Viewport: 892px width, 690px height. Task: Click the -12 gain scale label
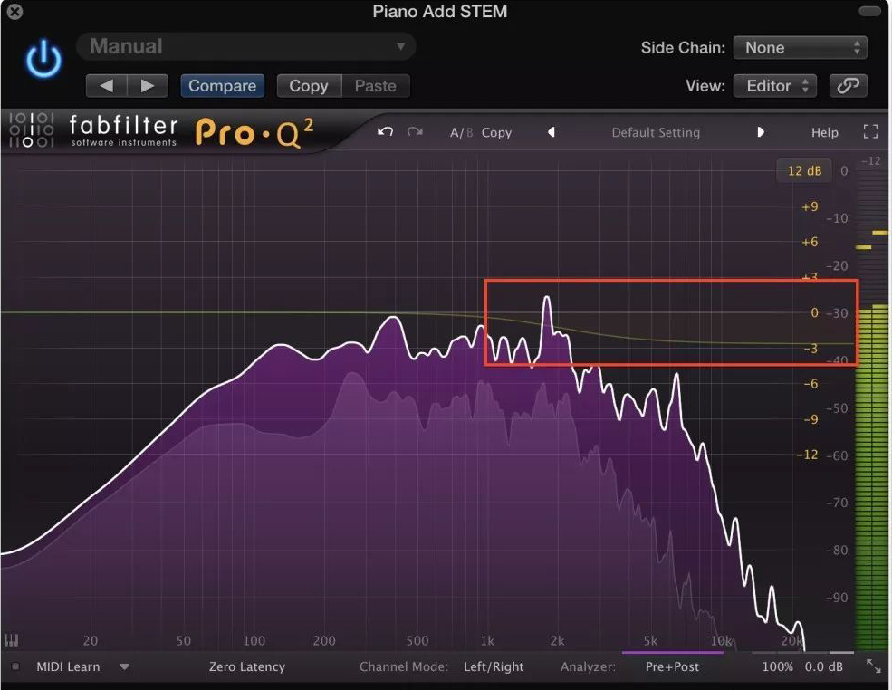click(807, 455)
